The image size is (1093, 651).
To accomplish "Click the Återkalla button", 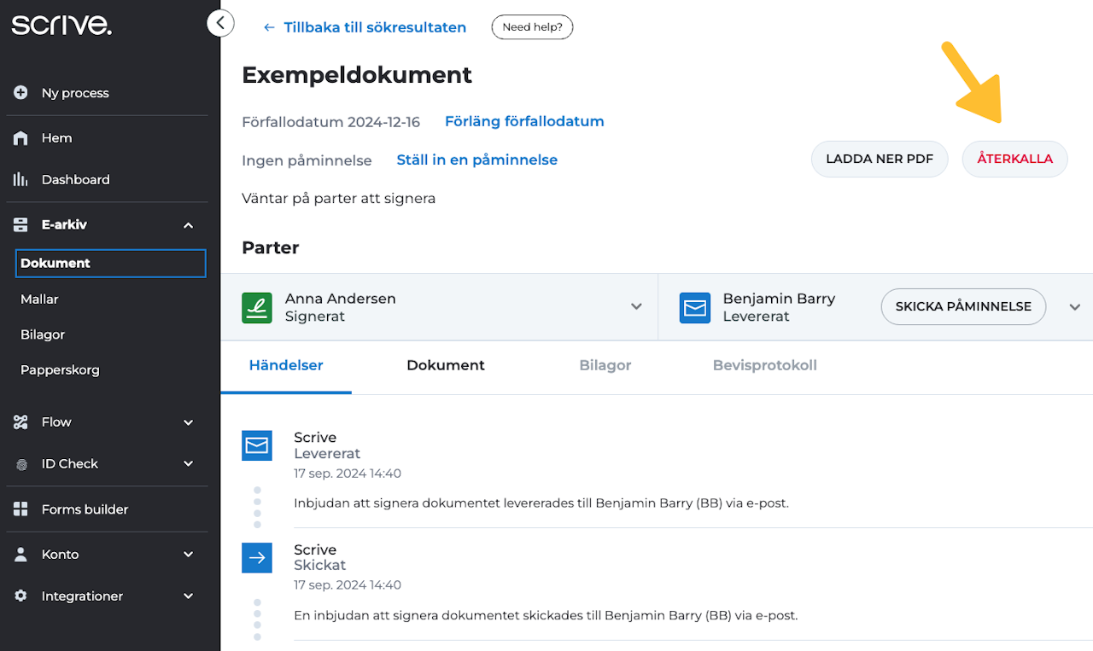I will 1014,159.
